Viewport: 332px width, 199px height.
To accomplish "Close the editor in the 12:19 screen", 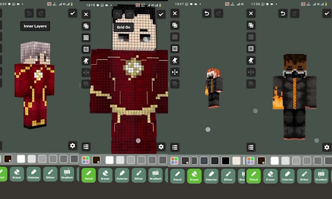I will [x=86, y=14].
